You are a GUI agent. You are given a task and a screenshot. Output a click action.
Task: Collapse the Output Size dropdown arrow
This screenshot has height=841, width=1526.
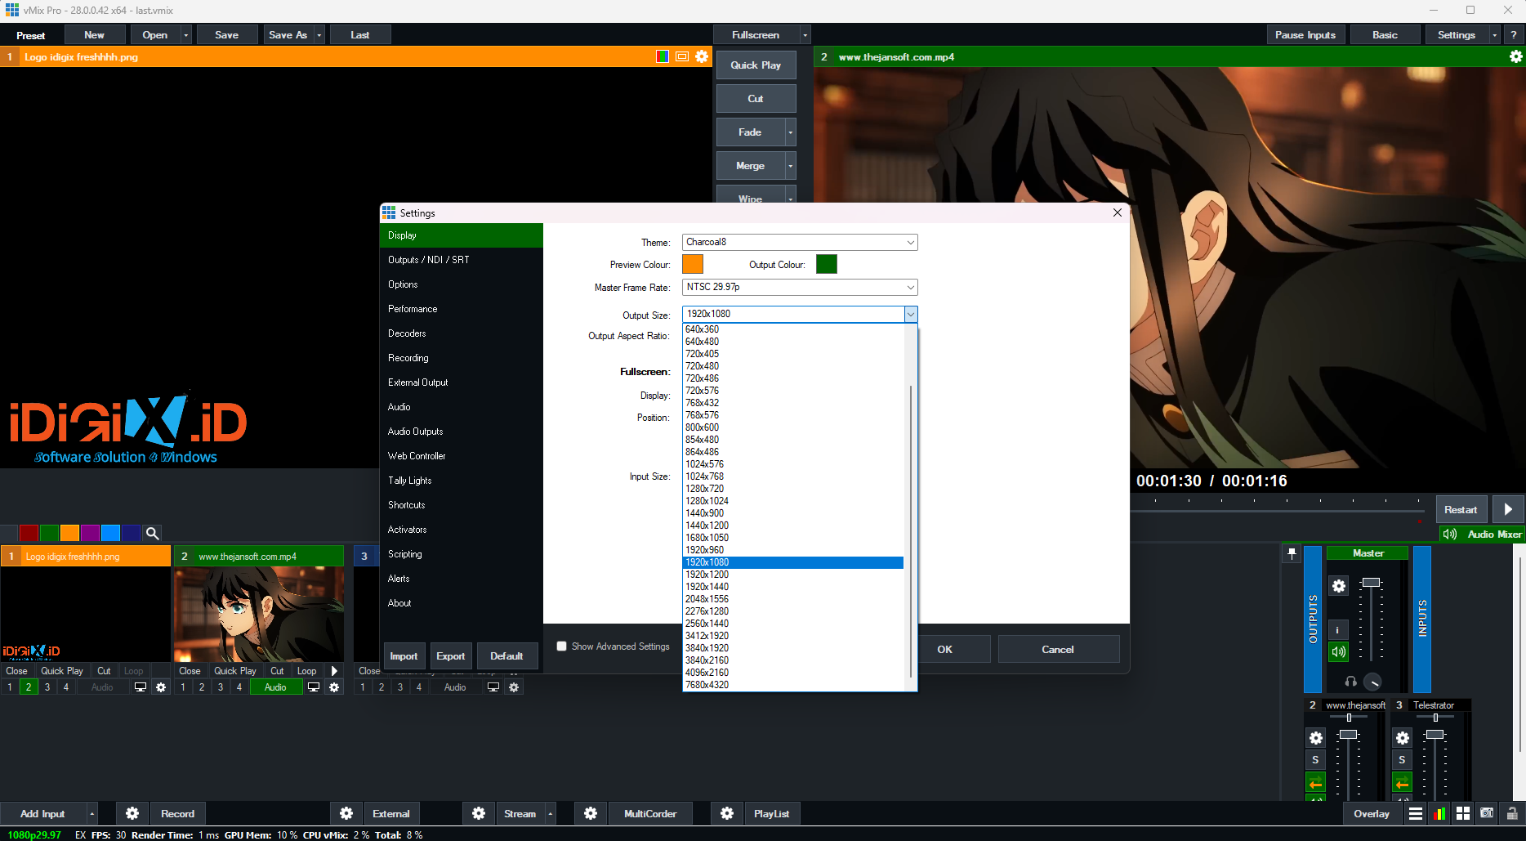click(911, 314)
